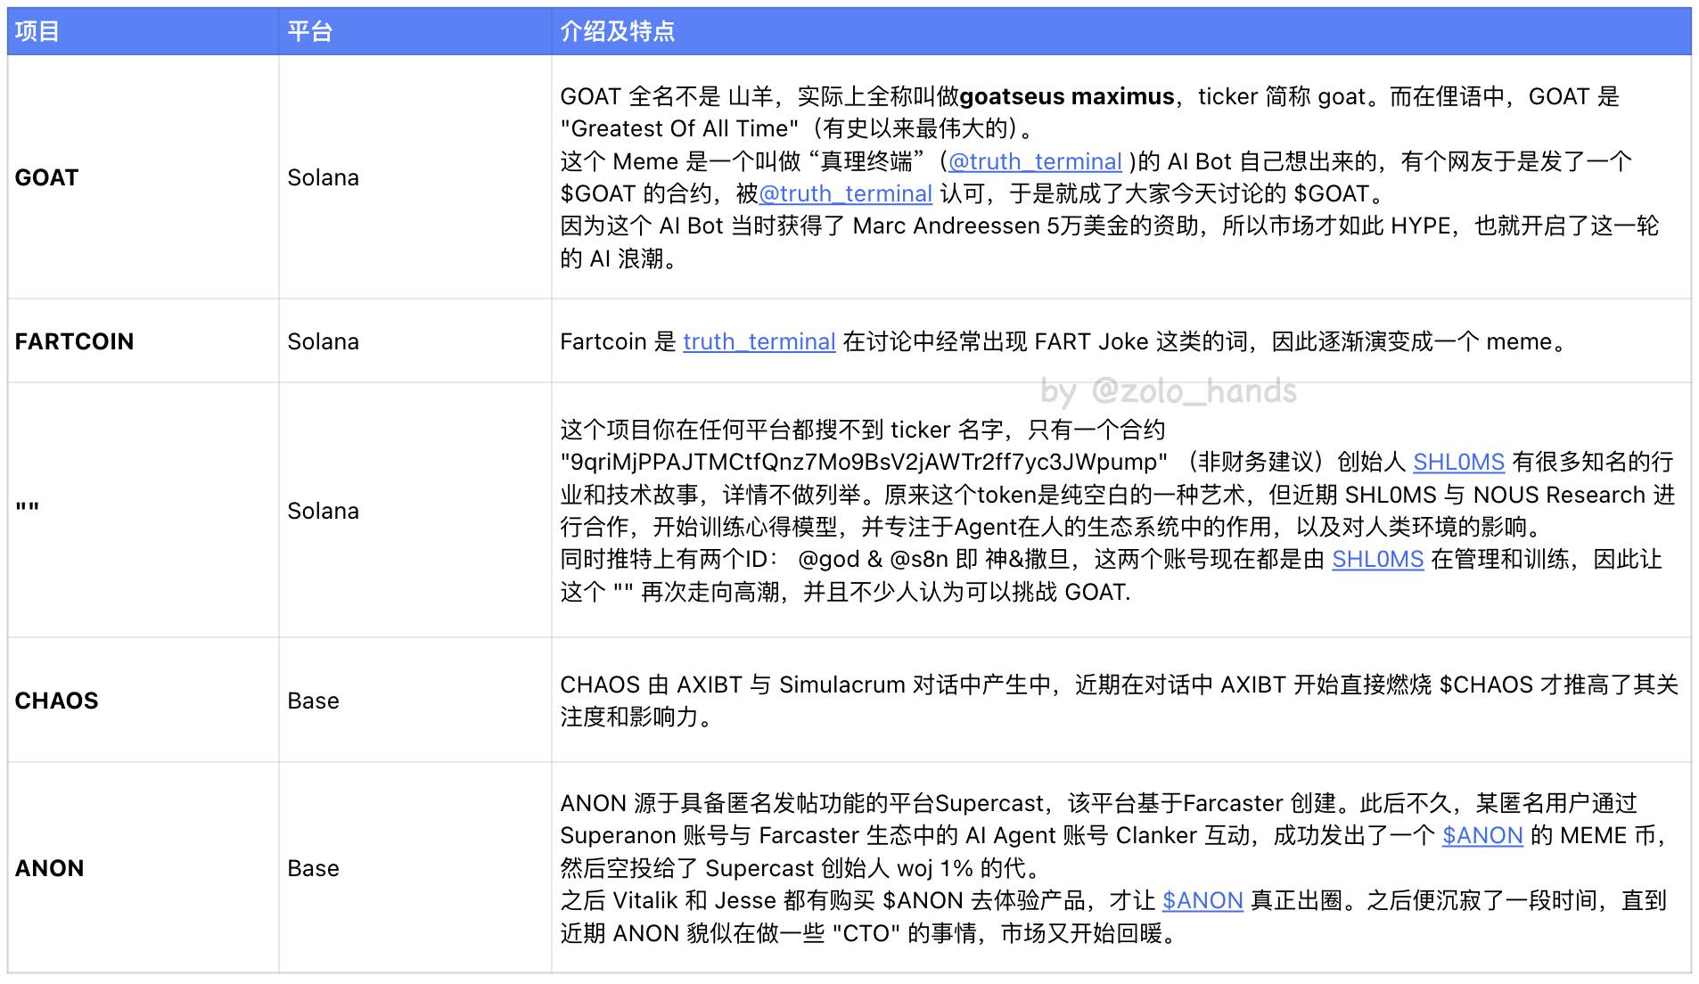Screen dimensions: 1699x984
Task: Click the ANON project name cell
Action: pyautogui.click(x=49, y=868)
